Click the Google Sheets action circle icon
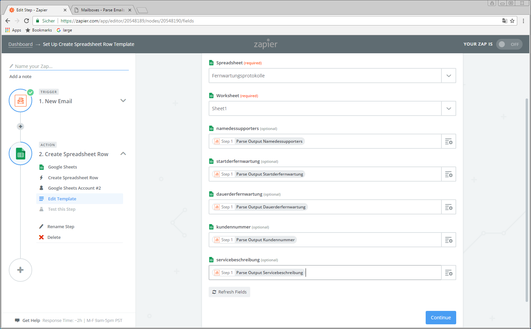The width and height of the screenshot is (531, 329). click(x=20, y=154)
